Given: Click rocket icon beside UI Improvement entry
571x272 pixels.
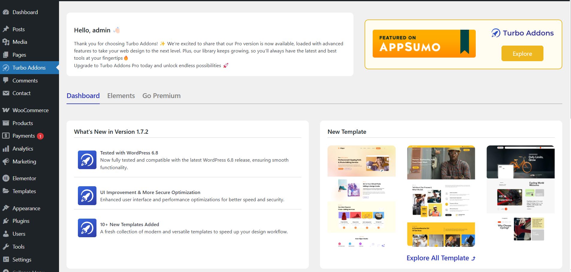Looking at the screenshot, I should [87, 196].
